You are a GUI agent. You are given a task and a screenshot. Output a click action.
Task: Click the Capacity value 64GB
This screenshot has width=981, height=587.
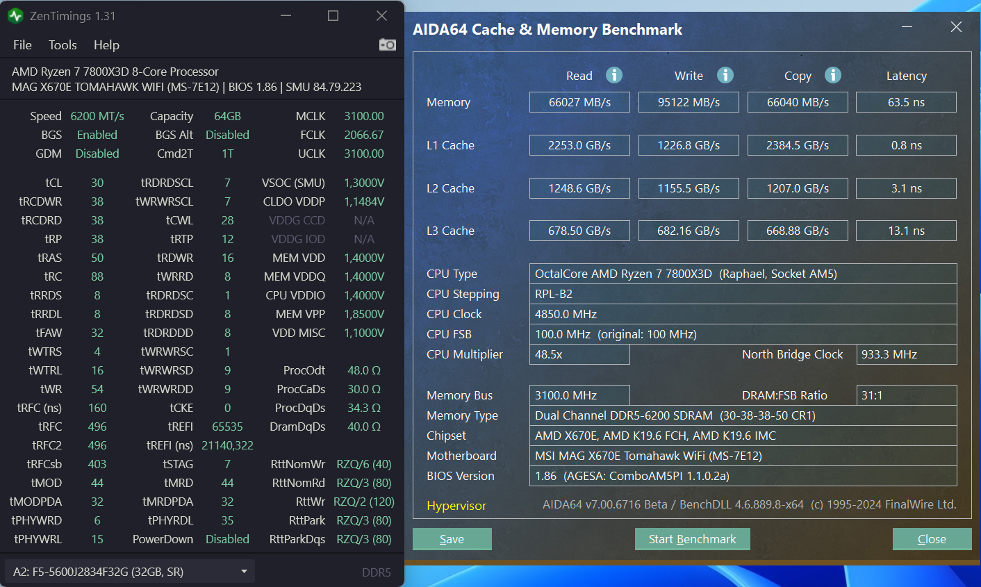[x=227, y=116]
